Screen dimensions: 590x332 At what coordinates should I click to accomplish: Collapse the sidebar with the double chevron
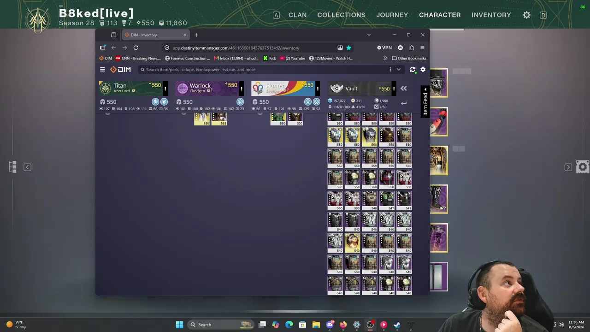[x=404, y=89]
